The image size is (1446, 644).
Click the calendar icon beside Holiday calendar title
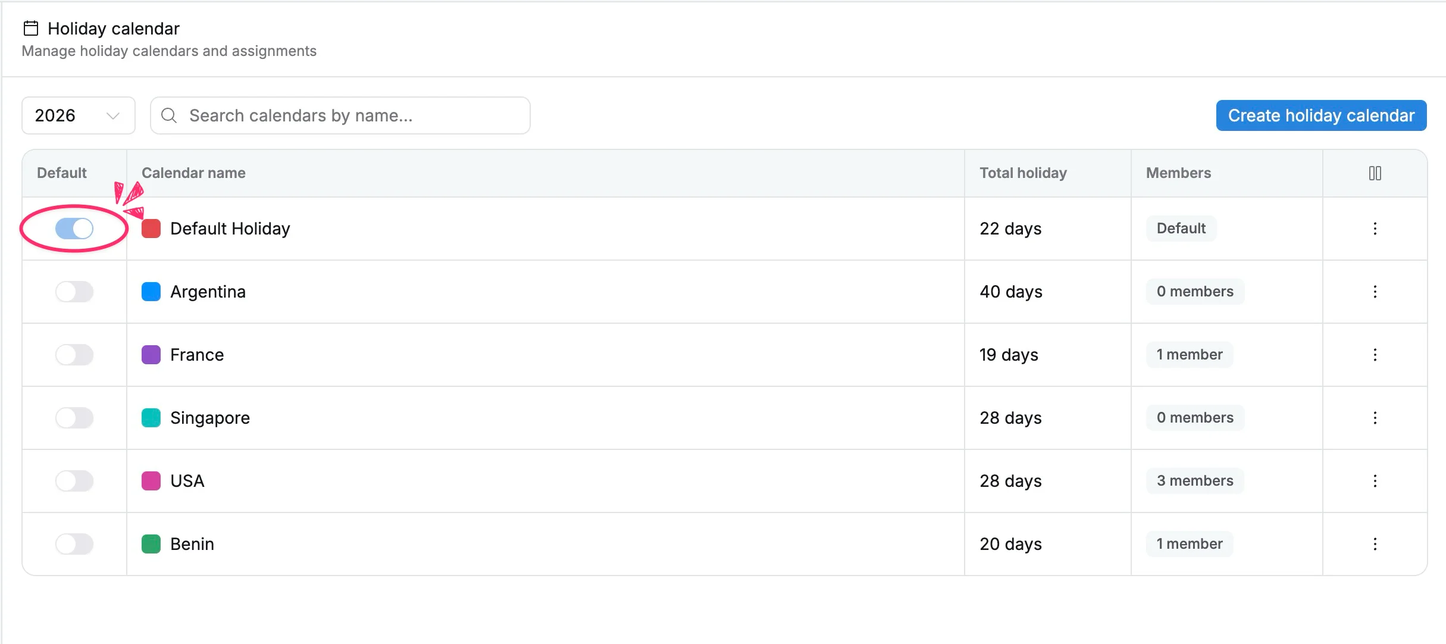point(31,28)
